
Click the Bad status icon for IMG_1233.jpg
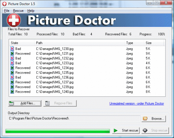pos(12,63)
